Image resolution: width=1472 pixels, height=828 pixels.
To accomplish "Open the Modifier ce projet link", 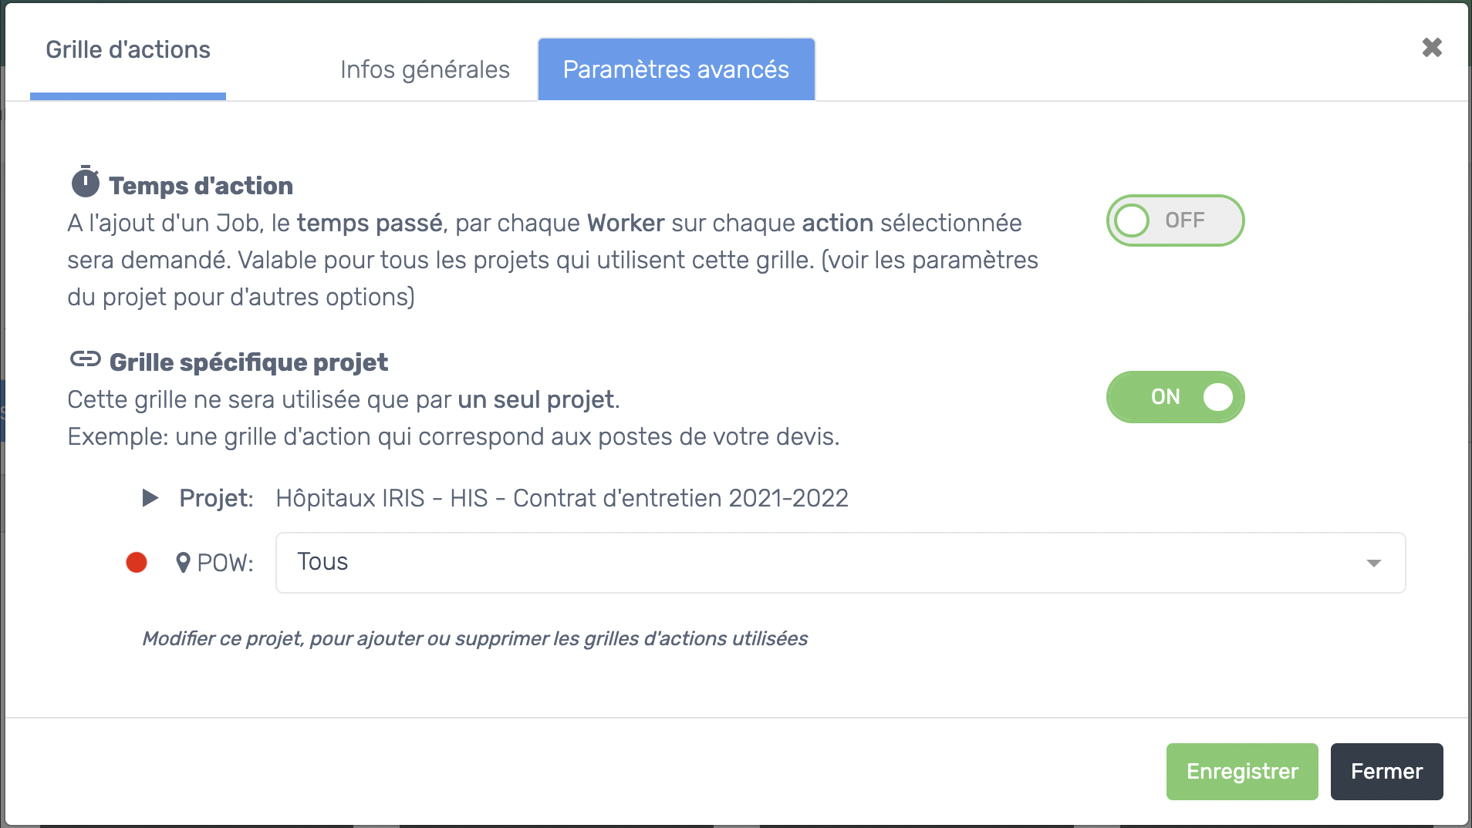I will coord(474,639).
